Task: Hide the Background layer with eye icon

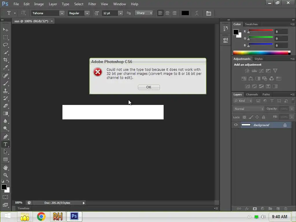Action: 236,125
